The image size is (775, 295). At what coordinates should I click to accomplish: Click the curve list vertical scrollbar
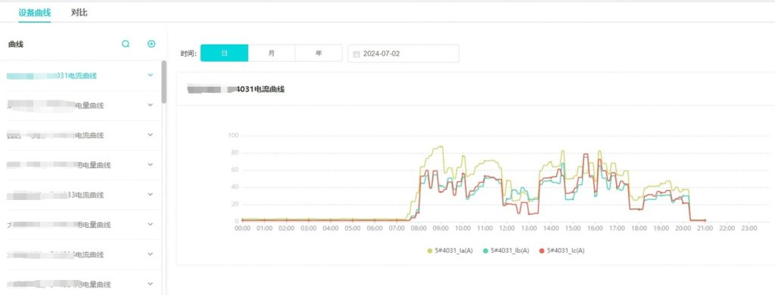164,81
